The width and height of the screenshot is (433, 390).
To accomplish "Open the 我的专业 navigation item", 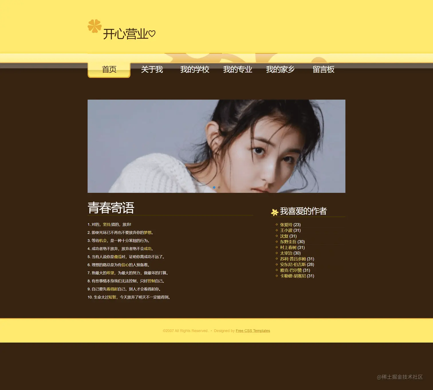I will (x=238, y=70).
